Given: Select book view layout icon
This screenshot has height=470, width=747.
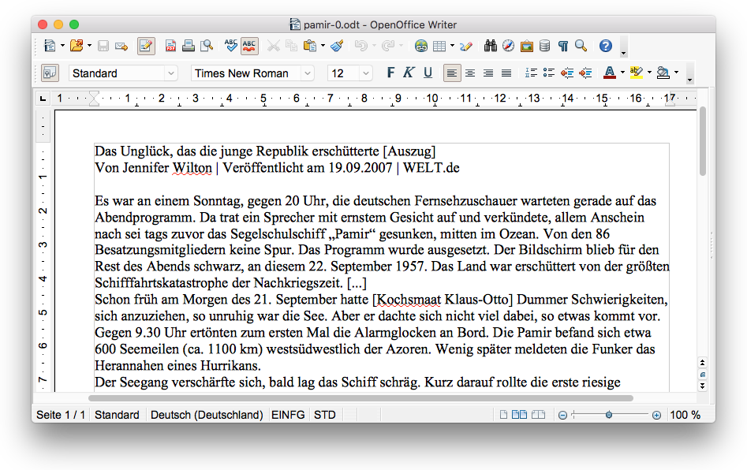Looking at the screenshot, I should (538, 415).
